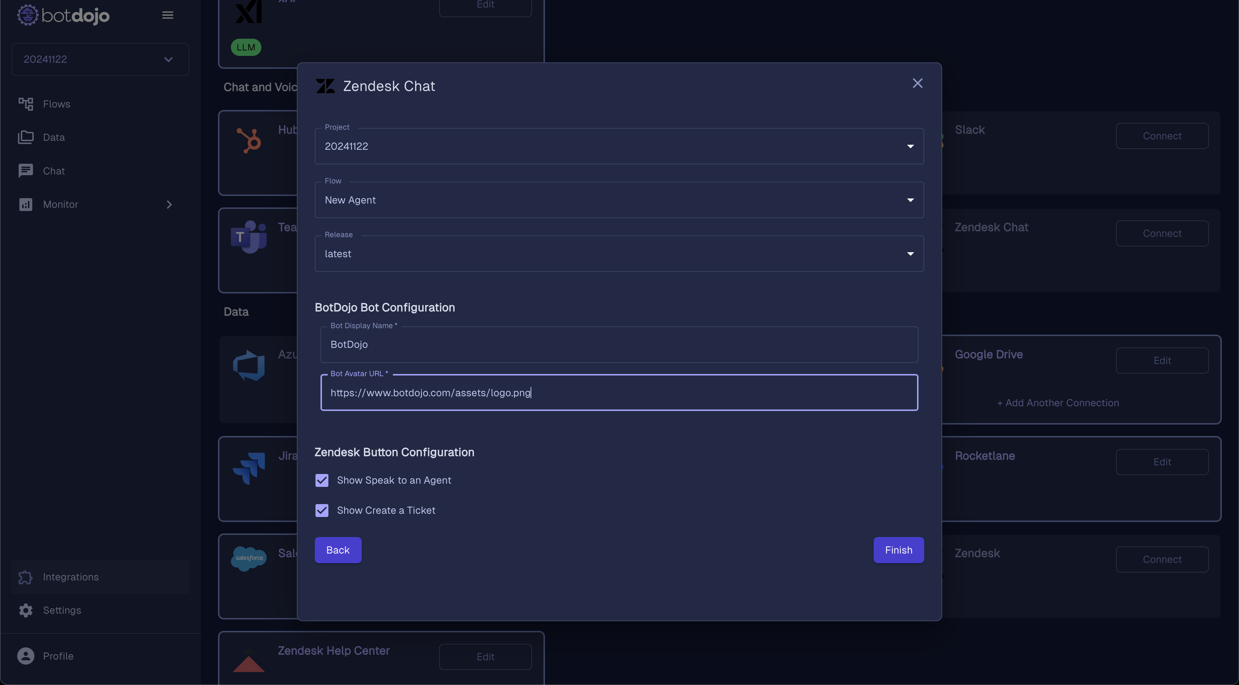Open the Release dropdown showing latest
Screen dimensions: 1239x685
coord(619,254)
